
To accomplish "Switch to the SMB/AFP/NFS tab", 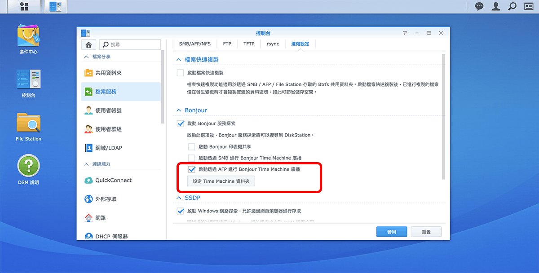I will (194, 44).
